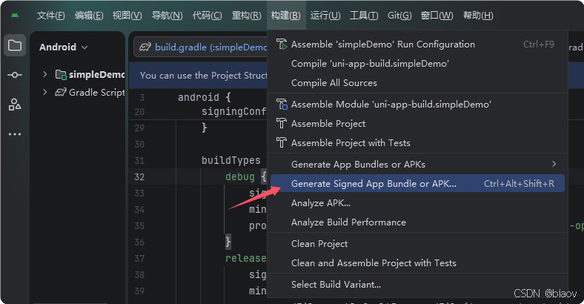
Task: Open the Git(G) menu
Action: (399, 16)
